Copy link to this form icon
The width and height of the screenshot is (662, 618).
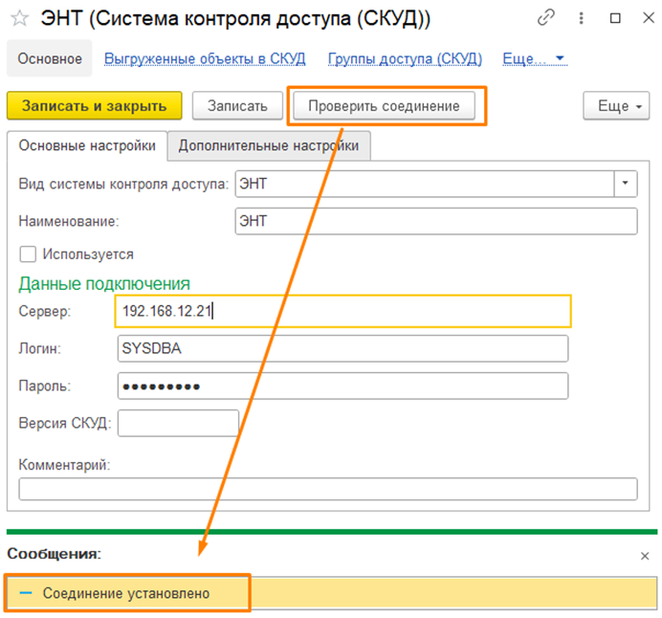click(546, 18)
